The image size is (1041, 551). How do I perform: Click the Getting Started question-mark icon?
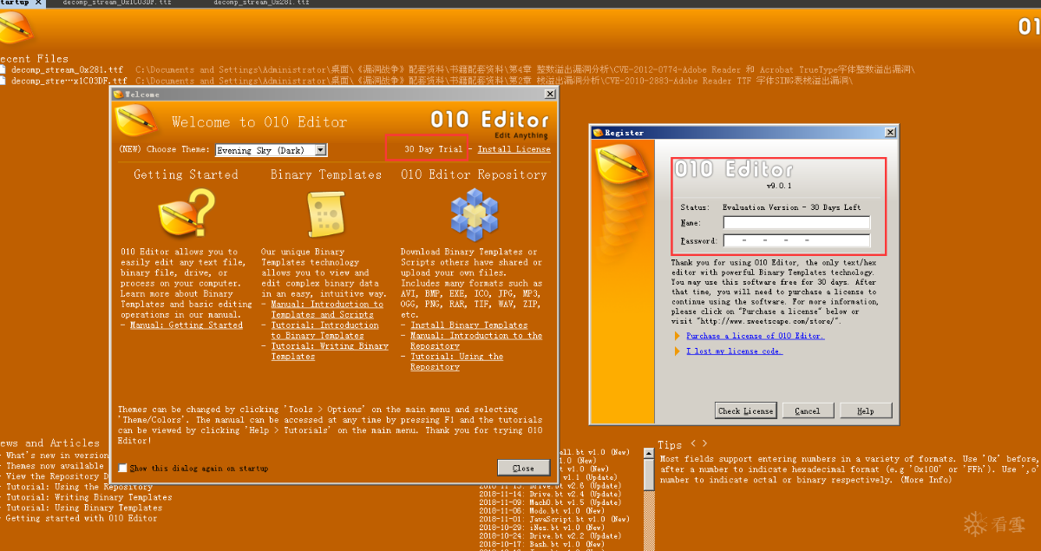point(187,213)
